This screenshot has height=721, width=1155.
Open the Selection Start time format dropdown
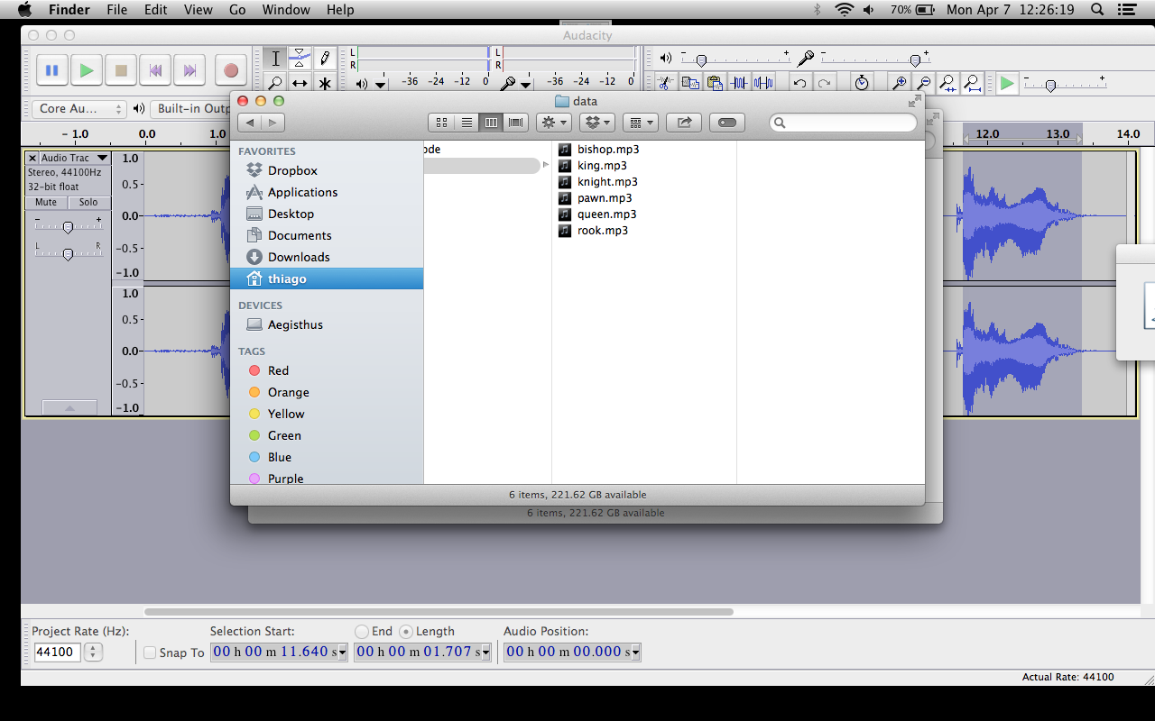(x=342, y=653)
